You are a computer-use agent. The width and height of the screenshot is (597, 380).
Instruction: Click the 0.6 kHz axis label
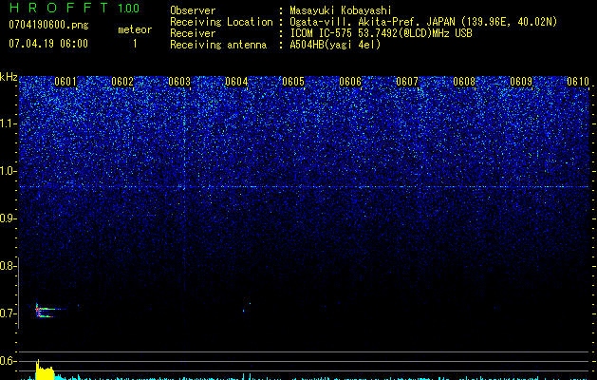tap(9, 361)
